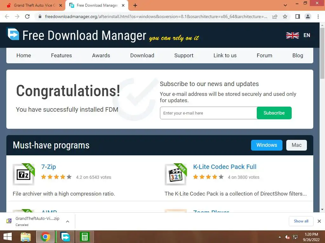Open the Support menu item

pyautogui.click(x=184, y=55)
